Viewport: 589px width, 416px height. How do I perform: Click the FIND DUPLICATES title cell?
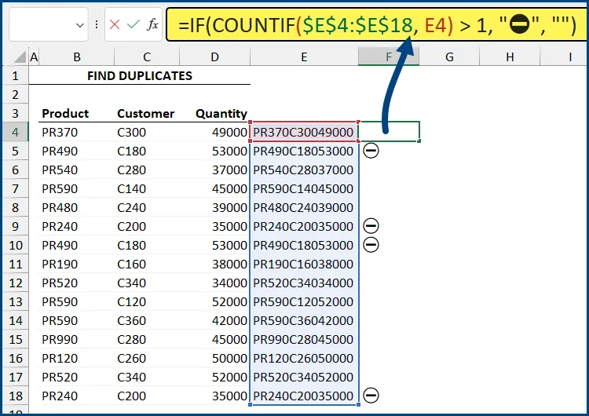tap(140, 76)
